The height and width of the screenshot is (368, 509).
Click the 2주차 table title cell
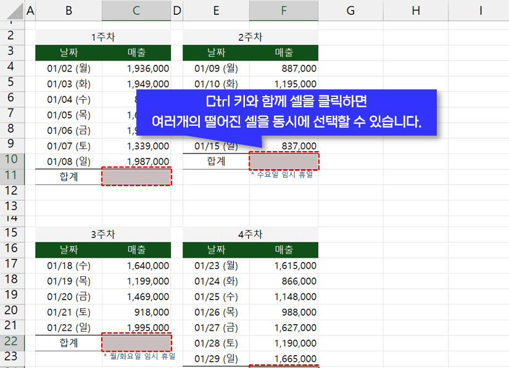pyautogui.click(x=250, y=36)
